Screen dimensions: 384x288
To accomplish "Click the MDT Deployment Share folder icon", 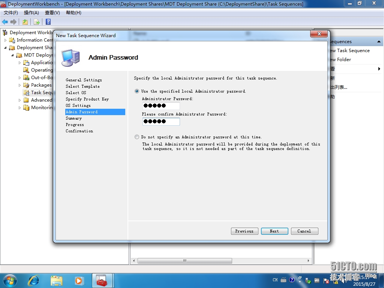I will [x=19, y=55].
